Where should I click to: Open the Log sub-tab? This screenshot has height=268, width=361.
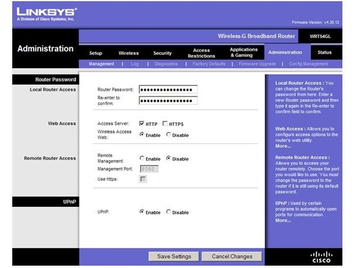click(135, 64)
